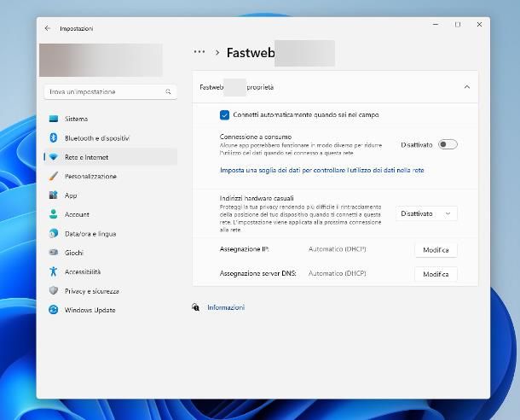The image size is (520, 420).
Task: Go back with the arrow icon
Action: coord(48,28)
